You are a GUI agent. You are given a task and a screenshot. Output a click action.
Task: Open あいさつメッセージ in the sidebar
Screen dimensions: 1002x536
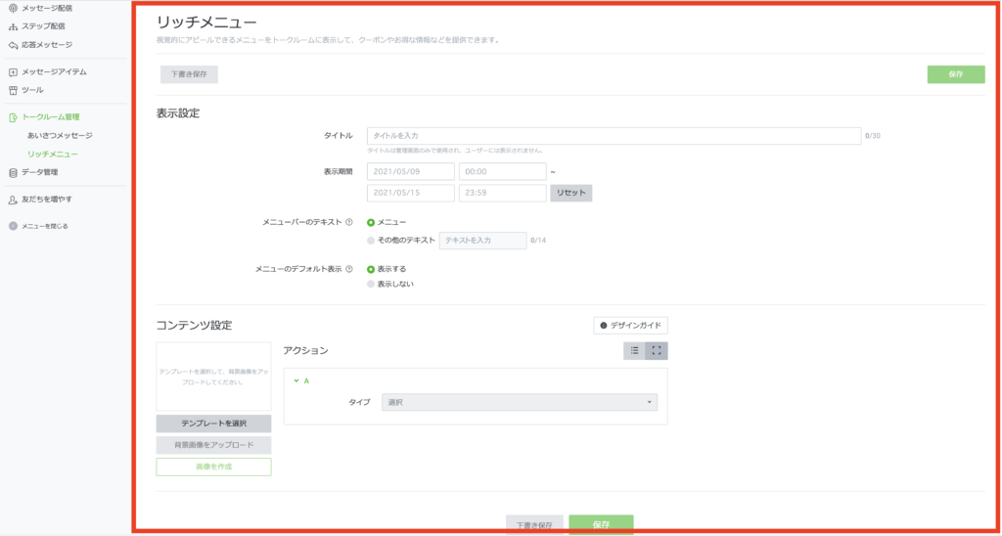(x=60, y=135)
